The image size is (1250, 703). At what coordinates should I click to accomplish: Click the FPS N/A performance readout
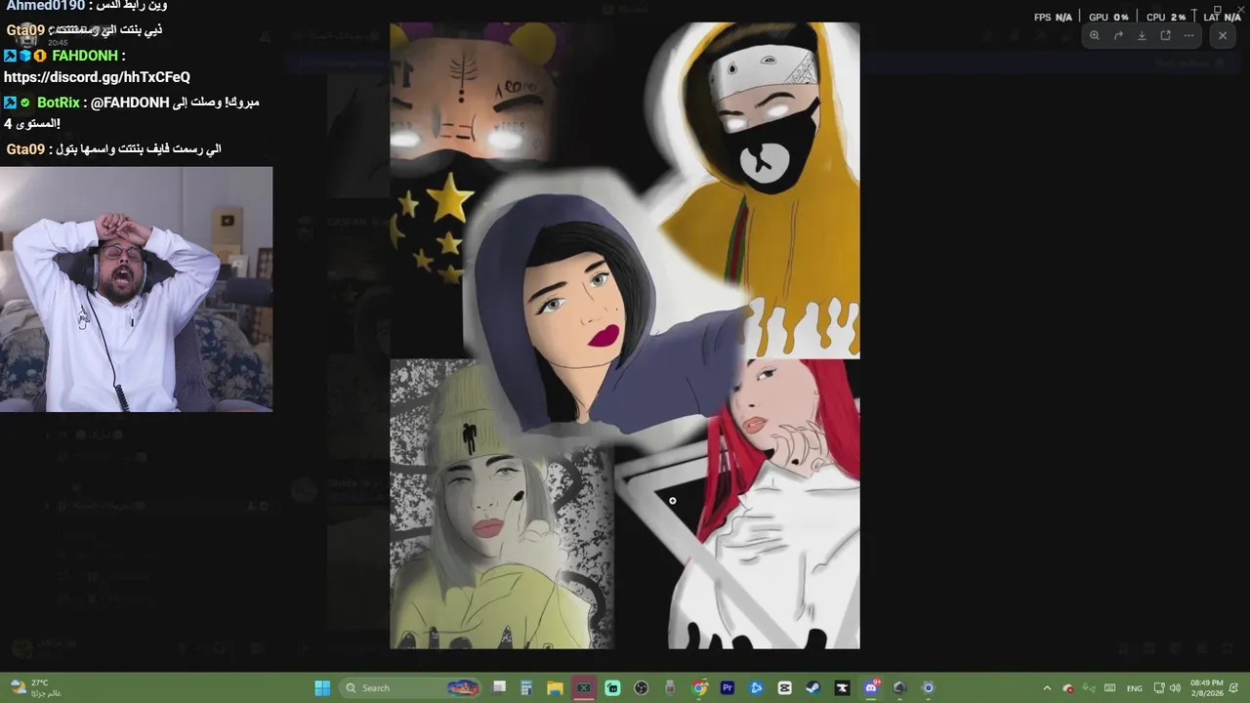[x=1053, y=18]
